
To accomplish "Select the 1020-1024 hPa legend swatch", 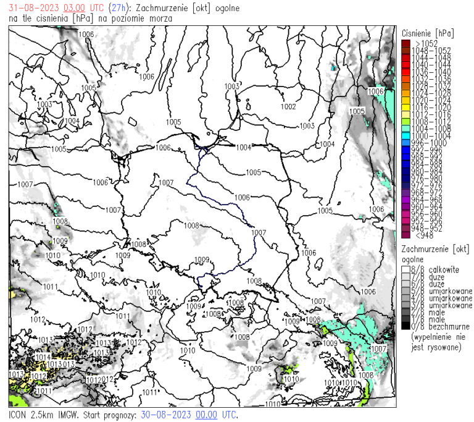I will (405, 100).
